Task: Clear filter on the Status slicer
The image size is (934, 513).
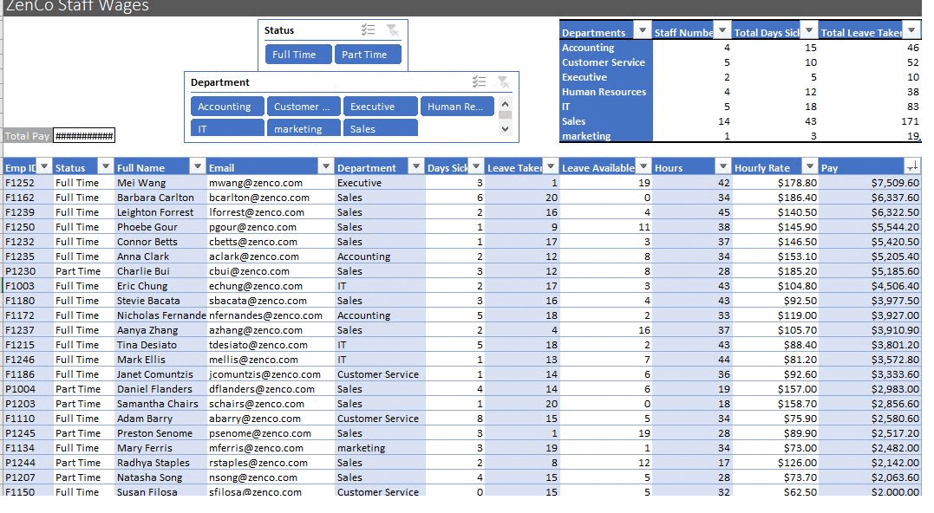Action: point(393,29)
